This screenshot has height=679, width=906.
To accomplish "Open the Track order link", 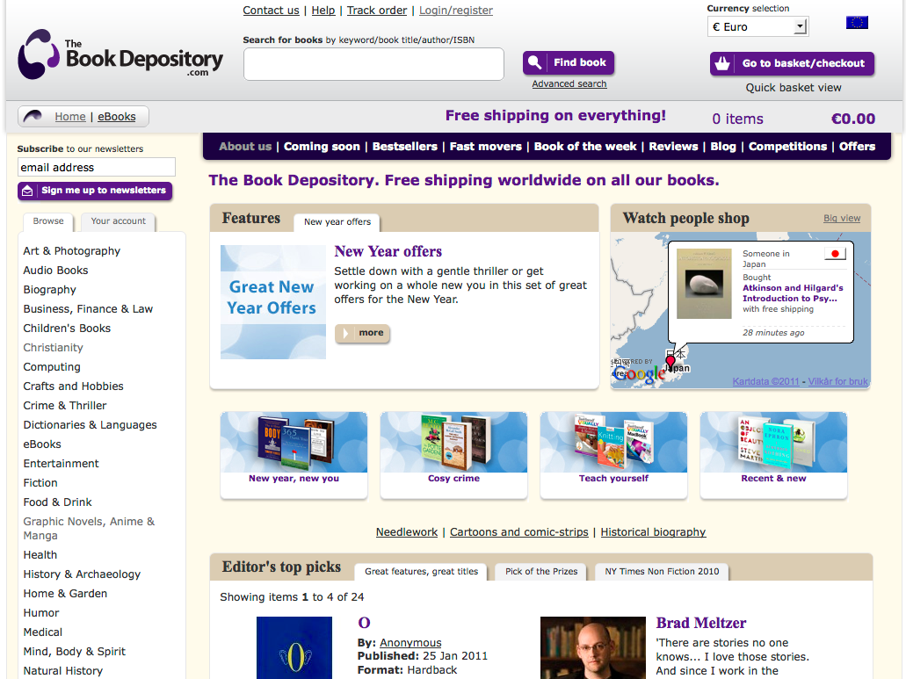I will pos(377,11).
